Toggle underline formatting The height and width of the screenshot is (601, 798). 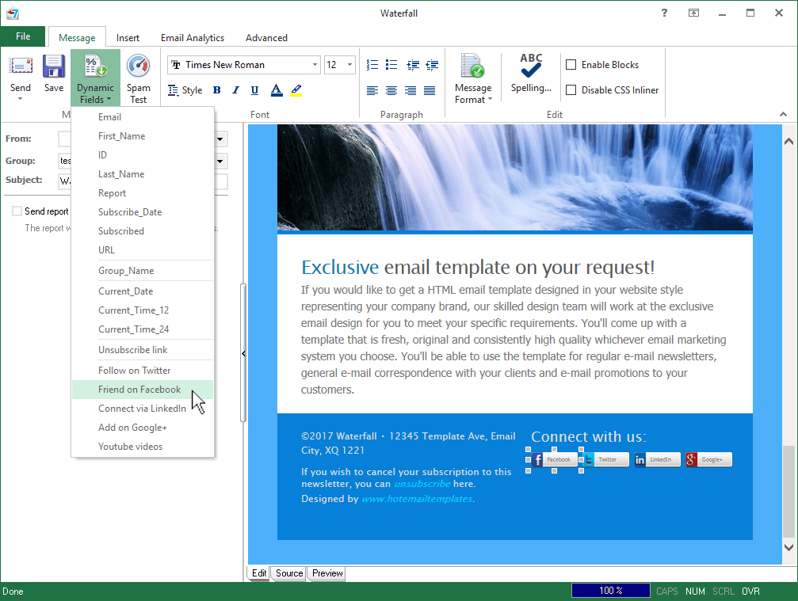pyautogui.click(x=255, y=90)
